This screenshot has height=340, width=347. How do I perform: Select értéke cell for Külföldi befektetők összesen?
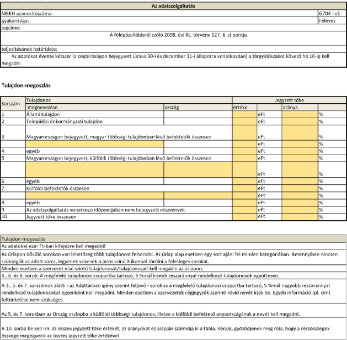click(x=244, y=188)
